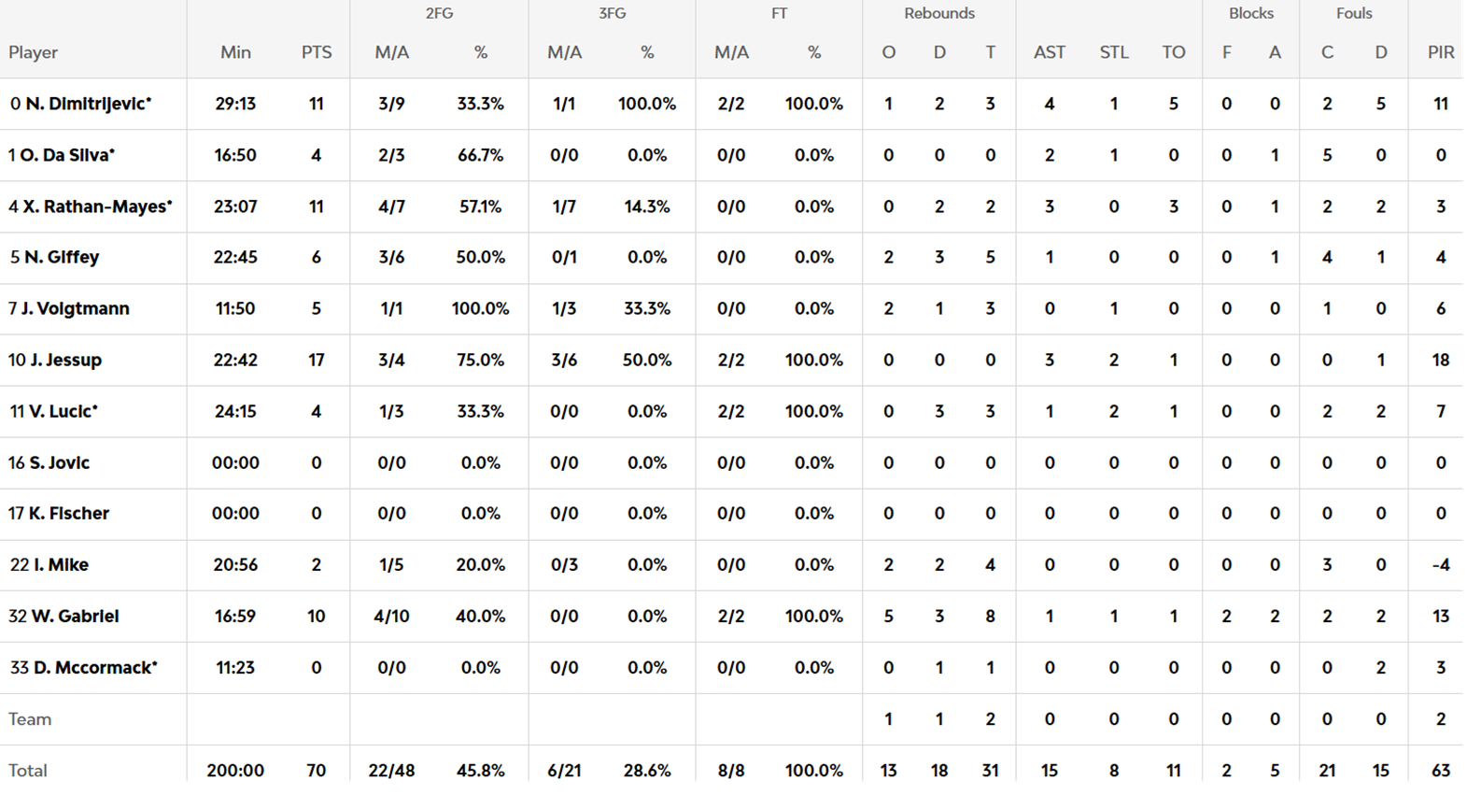Click W. Gabriel's name

pos(75,616)
